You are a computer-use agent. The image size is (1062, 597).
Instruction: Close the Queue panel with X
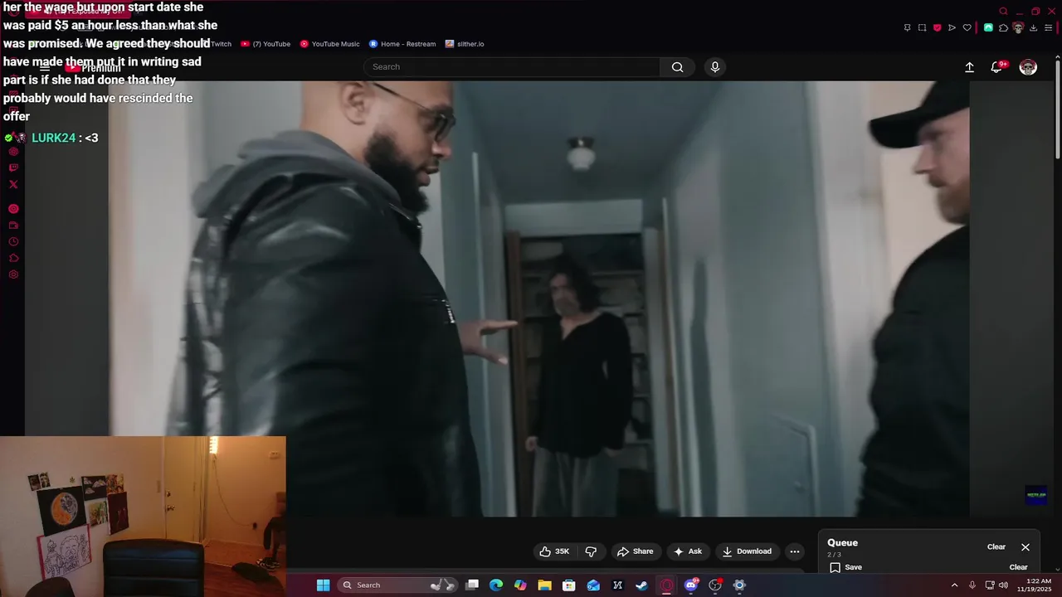coord(1025,547)
